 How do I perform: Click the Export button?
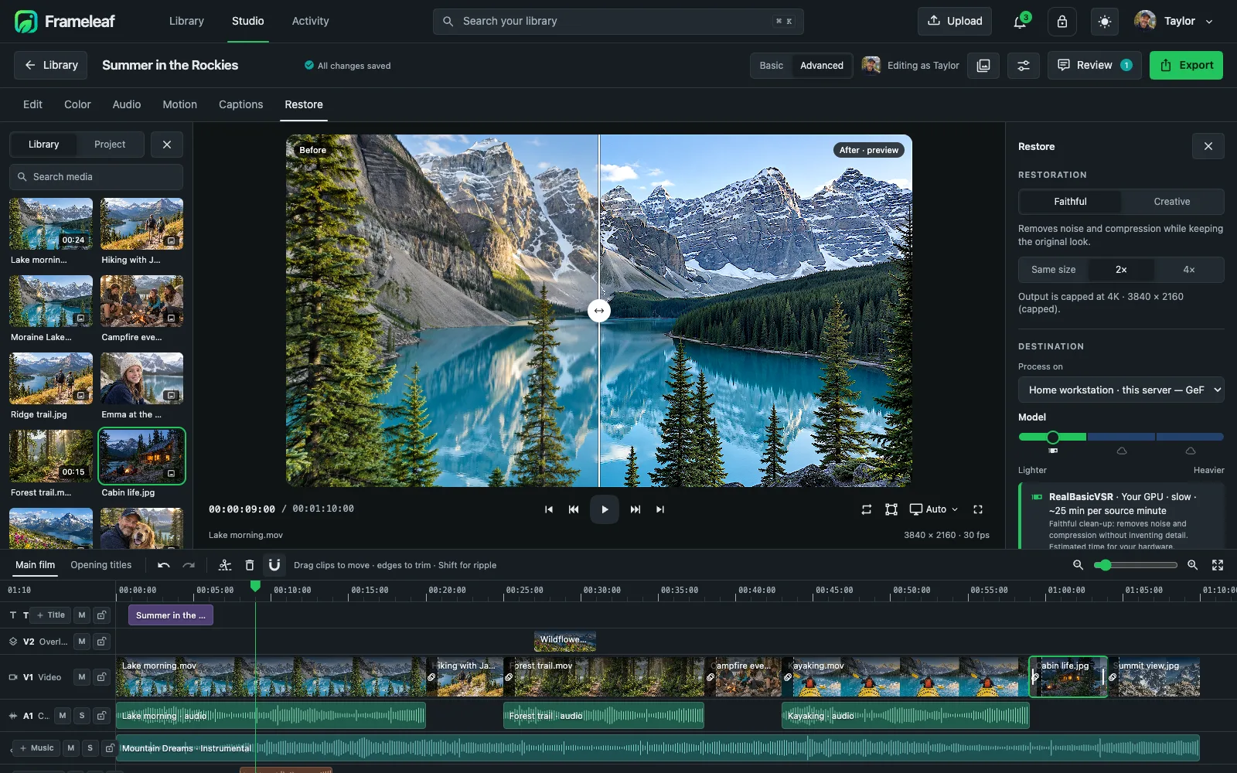coord(1187,66)
